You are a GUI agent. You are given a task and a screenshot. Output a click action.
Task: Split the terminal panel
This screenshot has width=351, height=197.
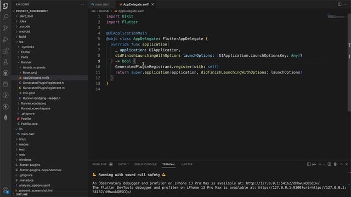(x=329, y=164)
